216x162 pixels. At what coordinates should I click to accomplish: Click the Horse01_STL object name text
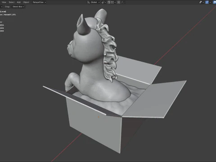click(10, 15)
